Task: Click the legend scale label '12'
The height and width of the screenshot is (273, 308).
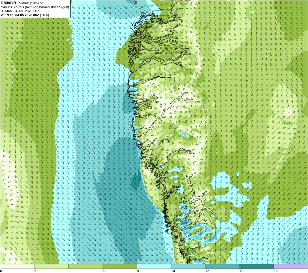Action: click(207, 271)
